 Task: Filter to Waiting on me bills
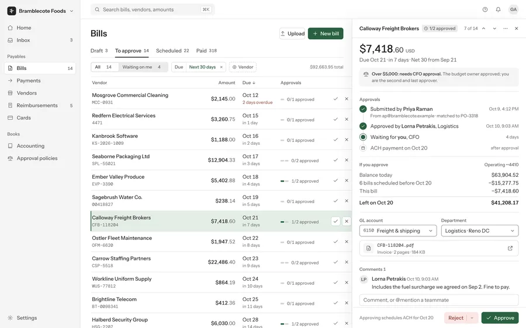[x=142, y=67]
